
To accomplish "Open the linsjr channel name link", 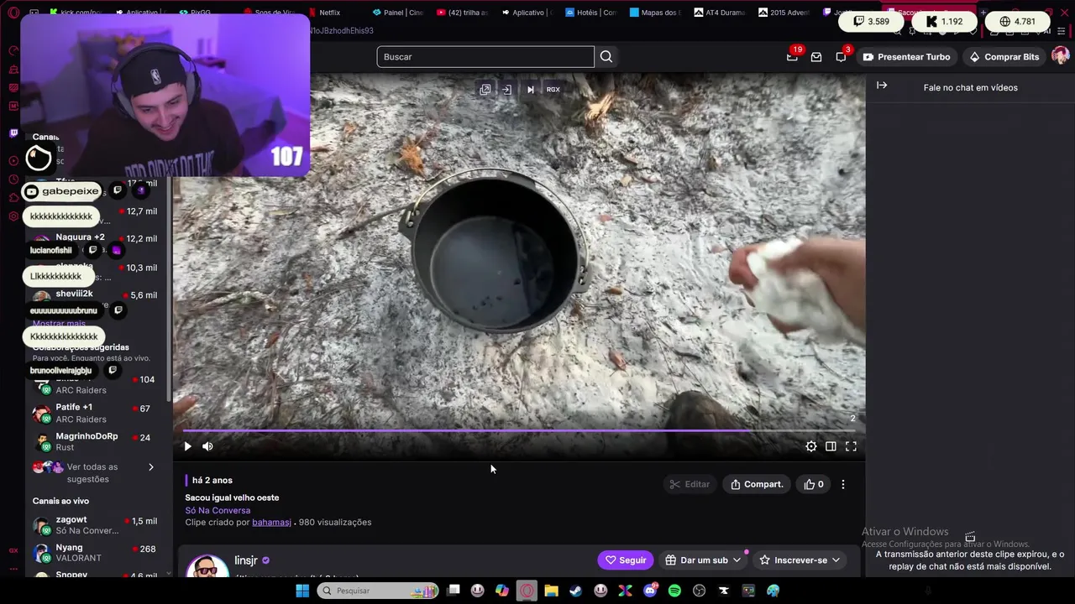I will (x=246, y=560).
